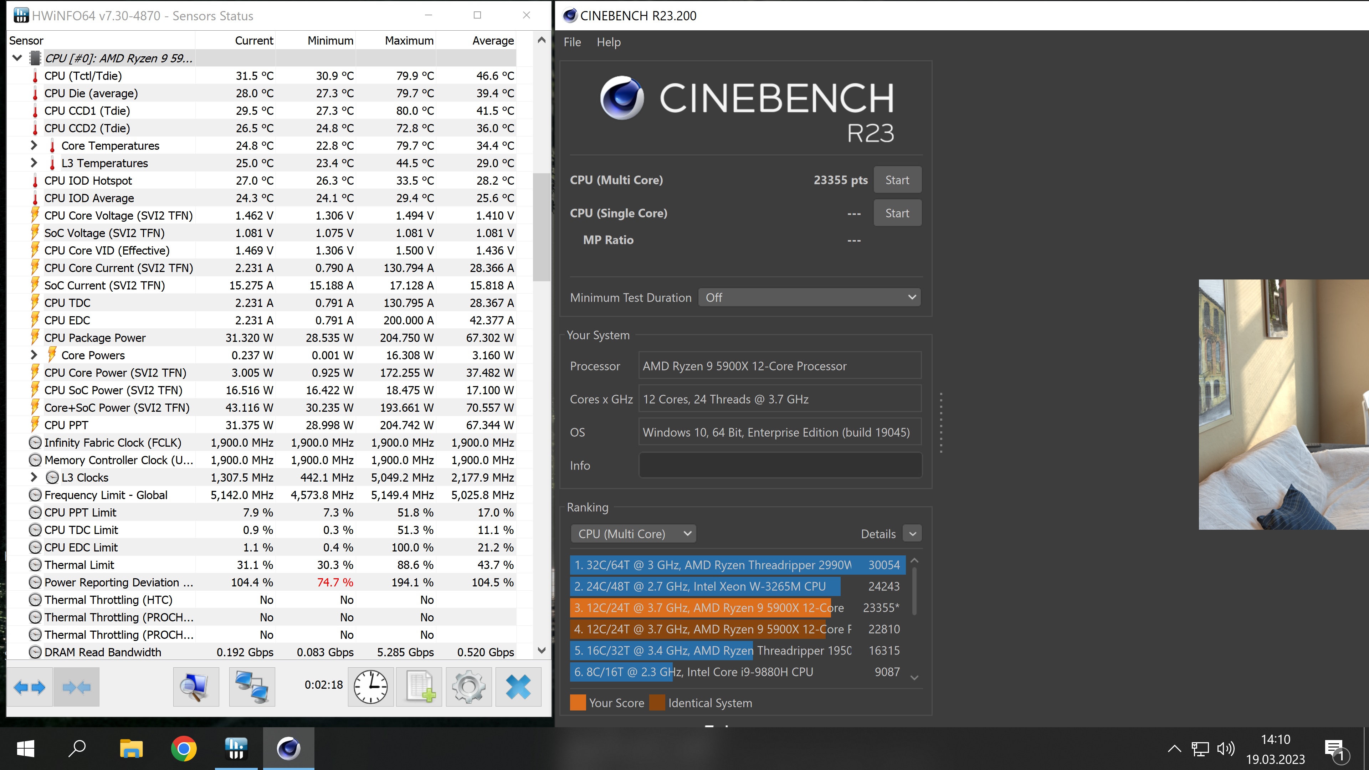Viewport: 1369px width, 770px height.
Task: Click HWiNFO scrollbar down arrow
Action: point(542,651)
